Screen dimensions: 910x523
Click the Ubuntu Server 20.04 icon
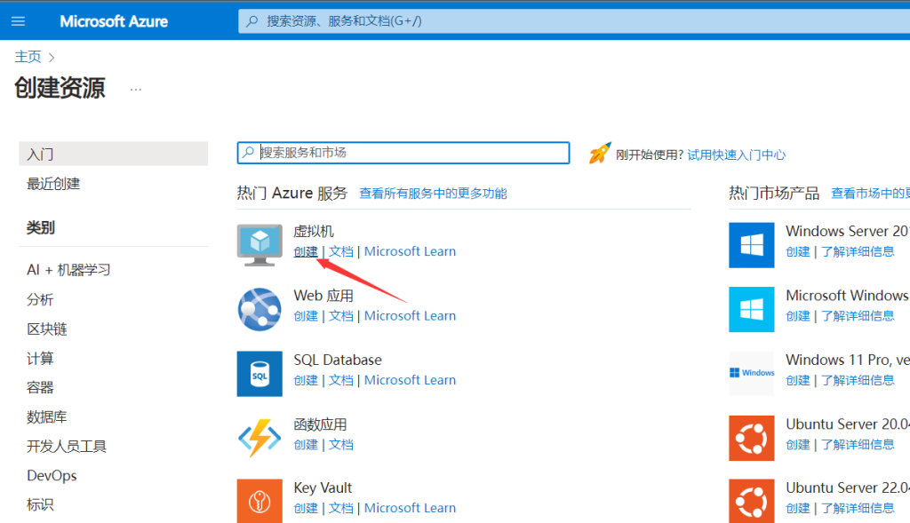pyautogui.click(x=751, y=437)
